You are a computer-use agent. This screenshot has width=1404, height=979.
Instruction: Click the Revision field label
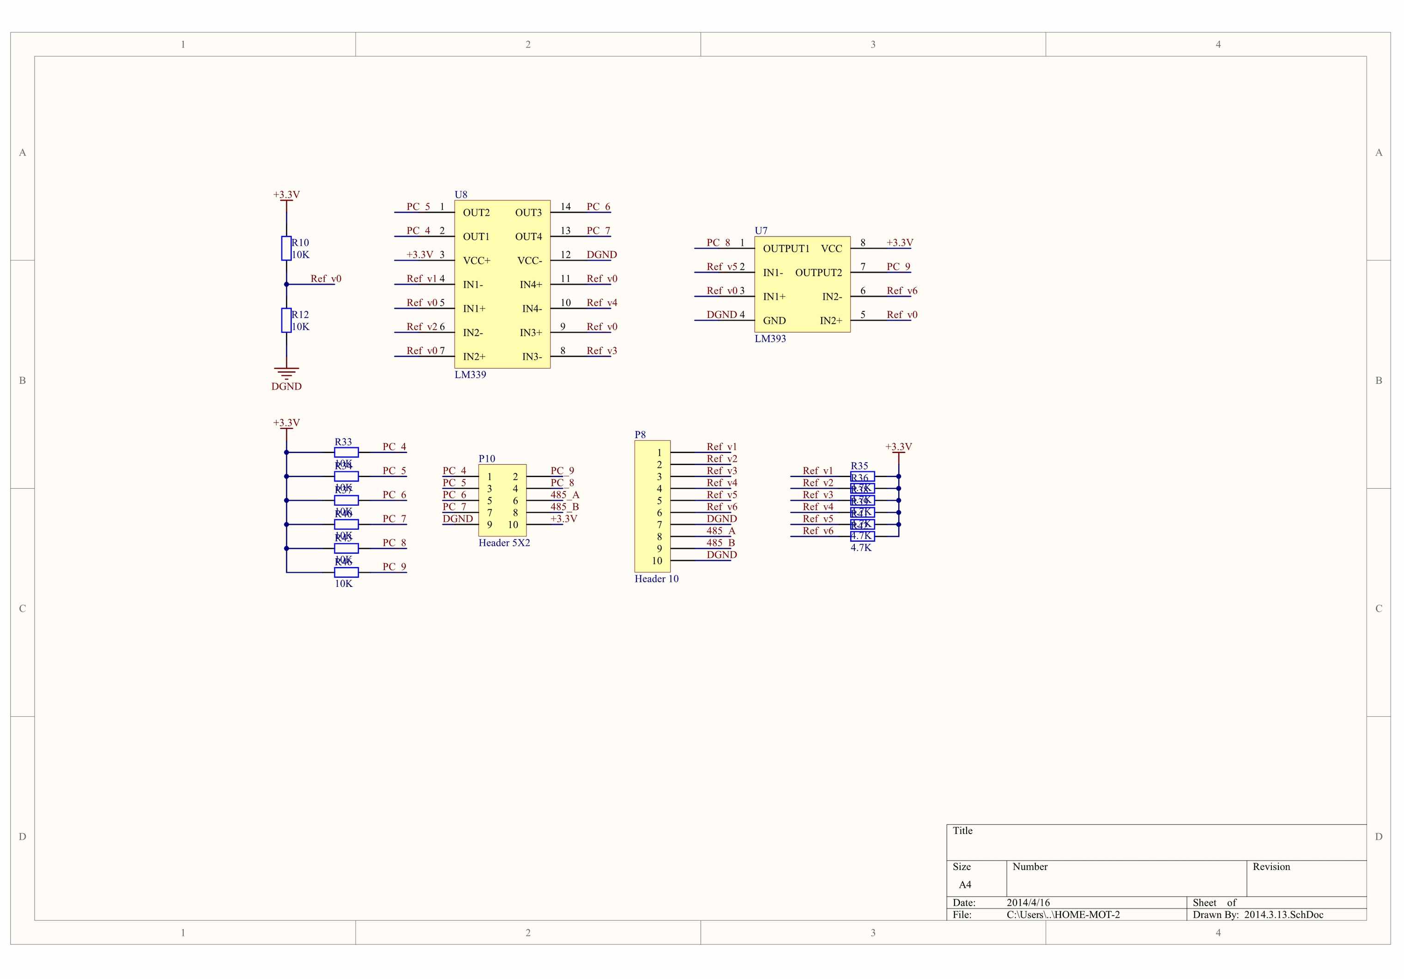[1271, 866]
